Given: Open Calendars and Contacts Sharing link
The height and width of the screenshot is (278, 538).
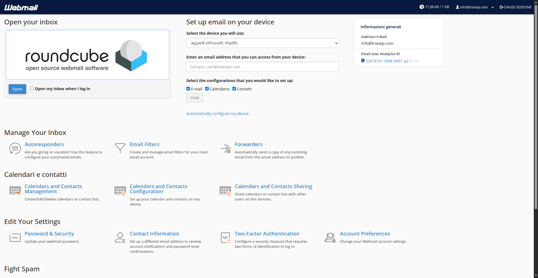Looking at the screenshot, I should 273,186.
